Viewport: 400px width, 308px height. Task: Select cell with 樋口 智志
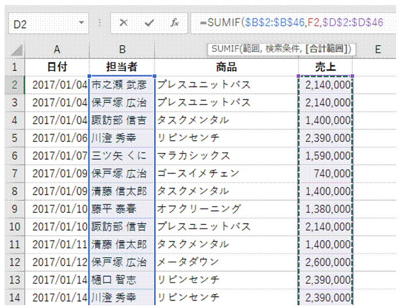click(x=122, y=280)
